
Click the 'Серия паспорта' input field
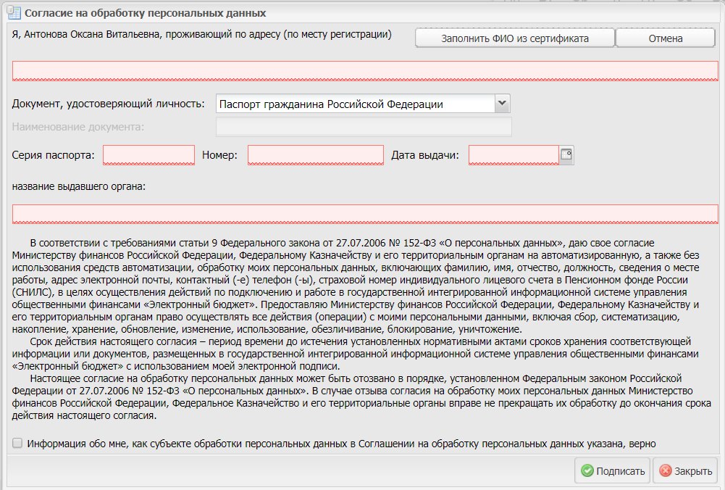pos(148,155)
